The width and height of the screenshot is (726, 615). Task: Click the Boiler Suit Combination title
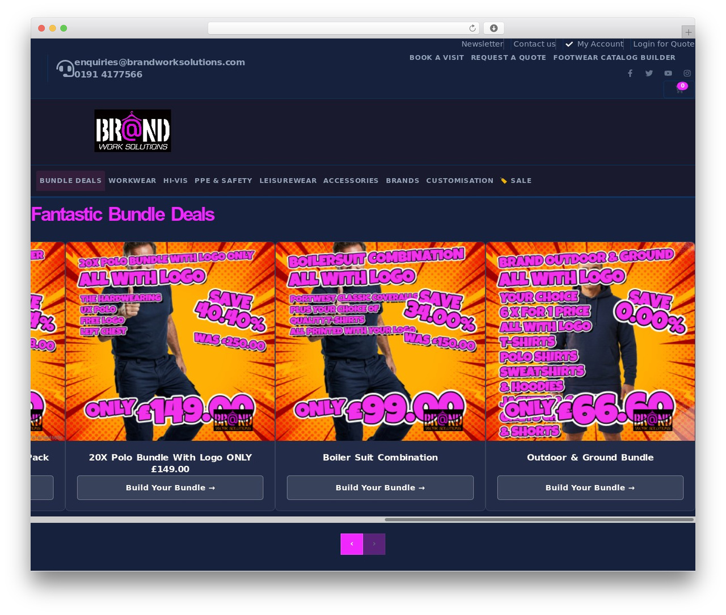tap(380, 457)
